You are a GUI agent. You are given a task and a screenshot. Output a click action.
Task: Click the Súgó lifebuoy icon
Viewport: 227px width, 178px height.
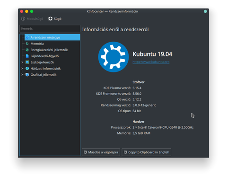50,19
